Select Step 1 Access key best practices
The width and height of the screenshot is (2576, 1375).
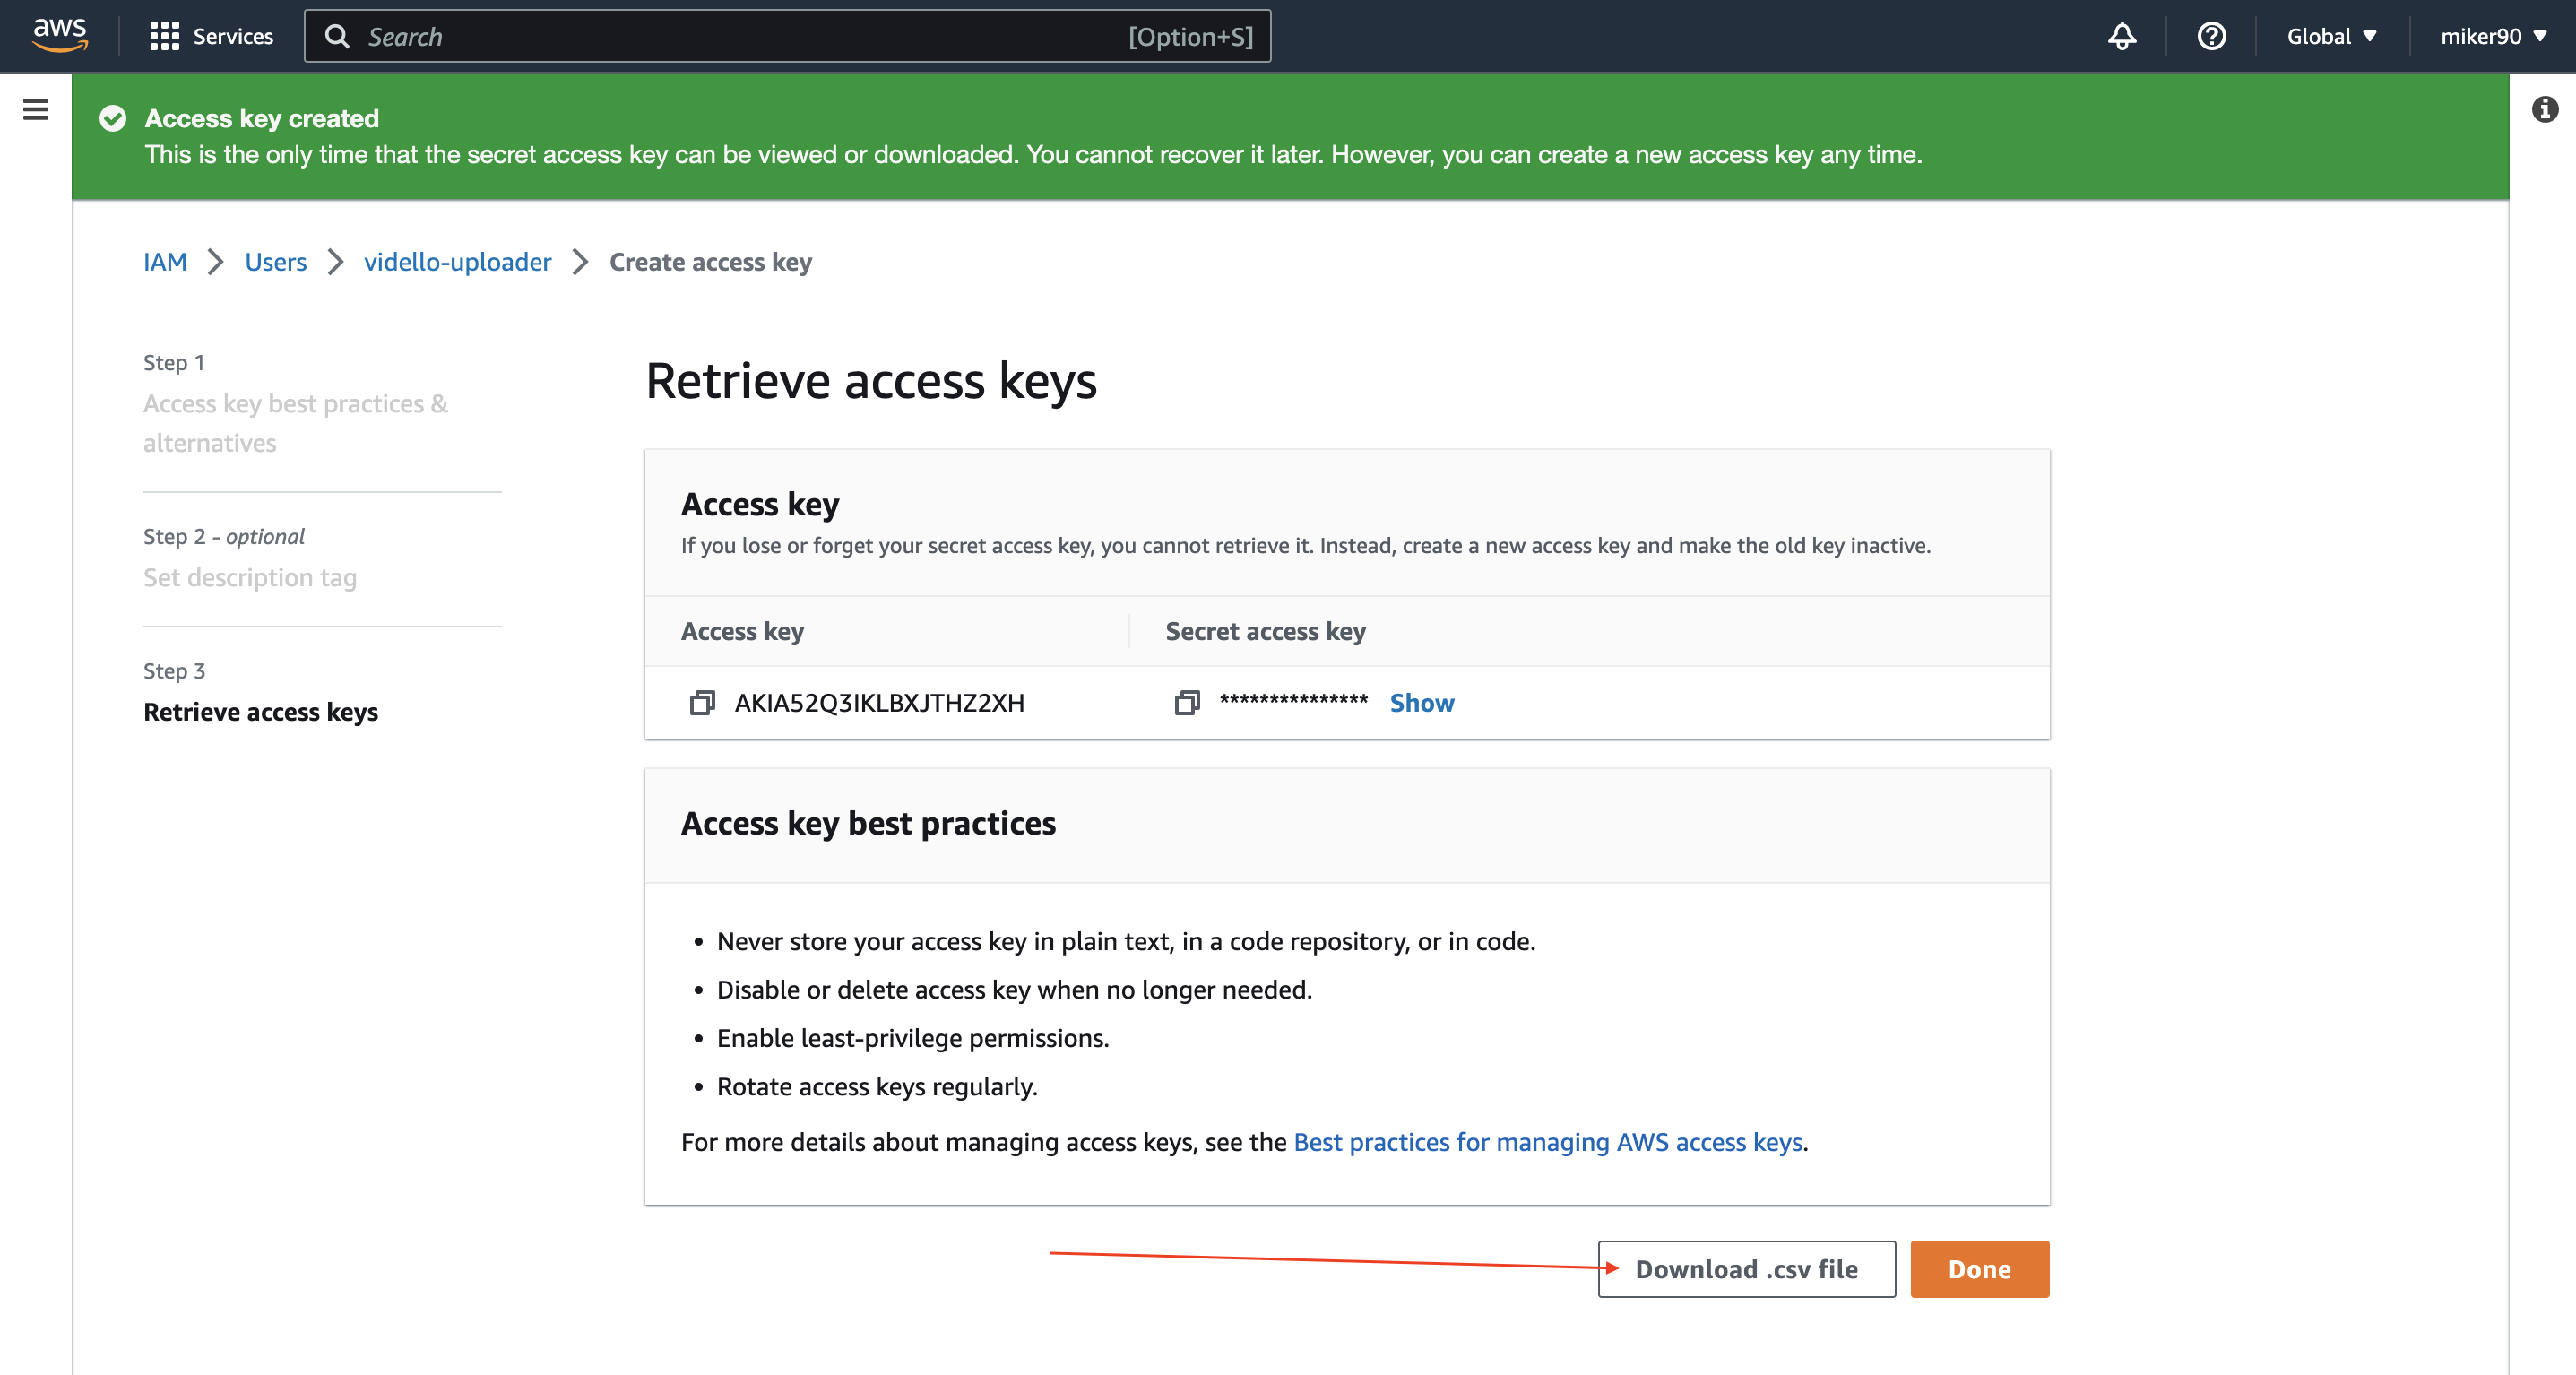(x=295, y=423)
